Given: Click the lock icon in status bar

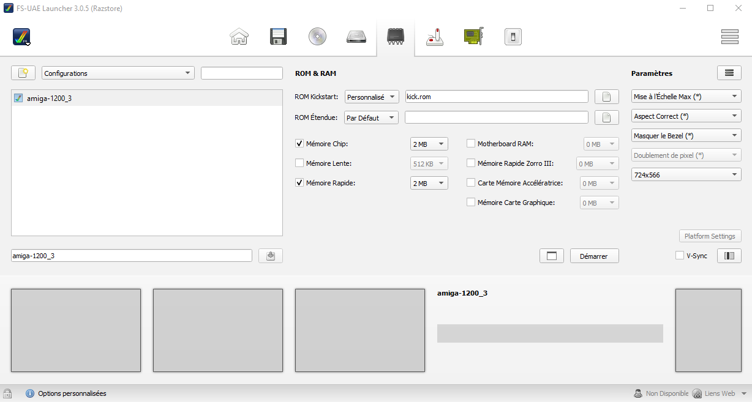Looking at the screenshot, I should point(7,393).
